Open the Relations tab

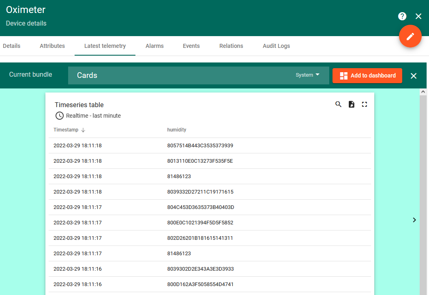click(x=231, y=46)
